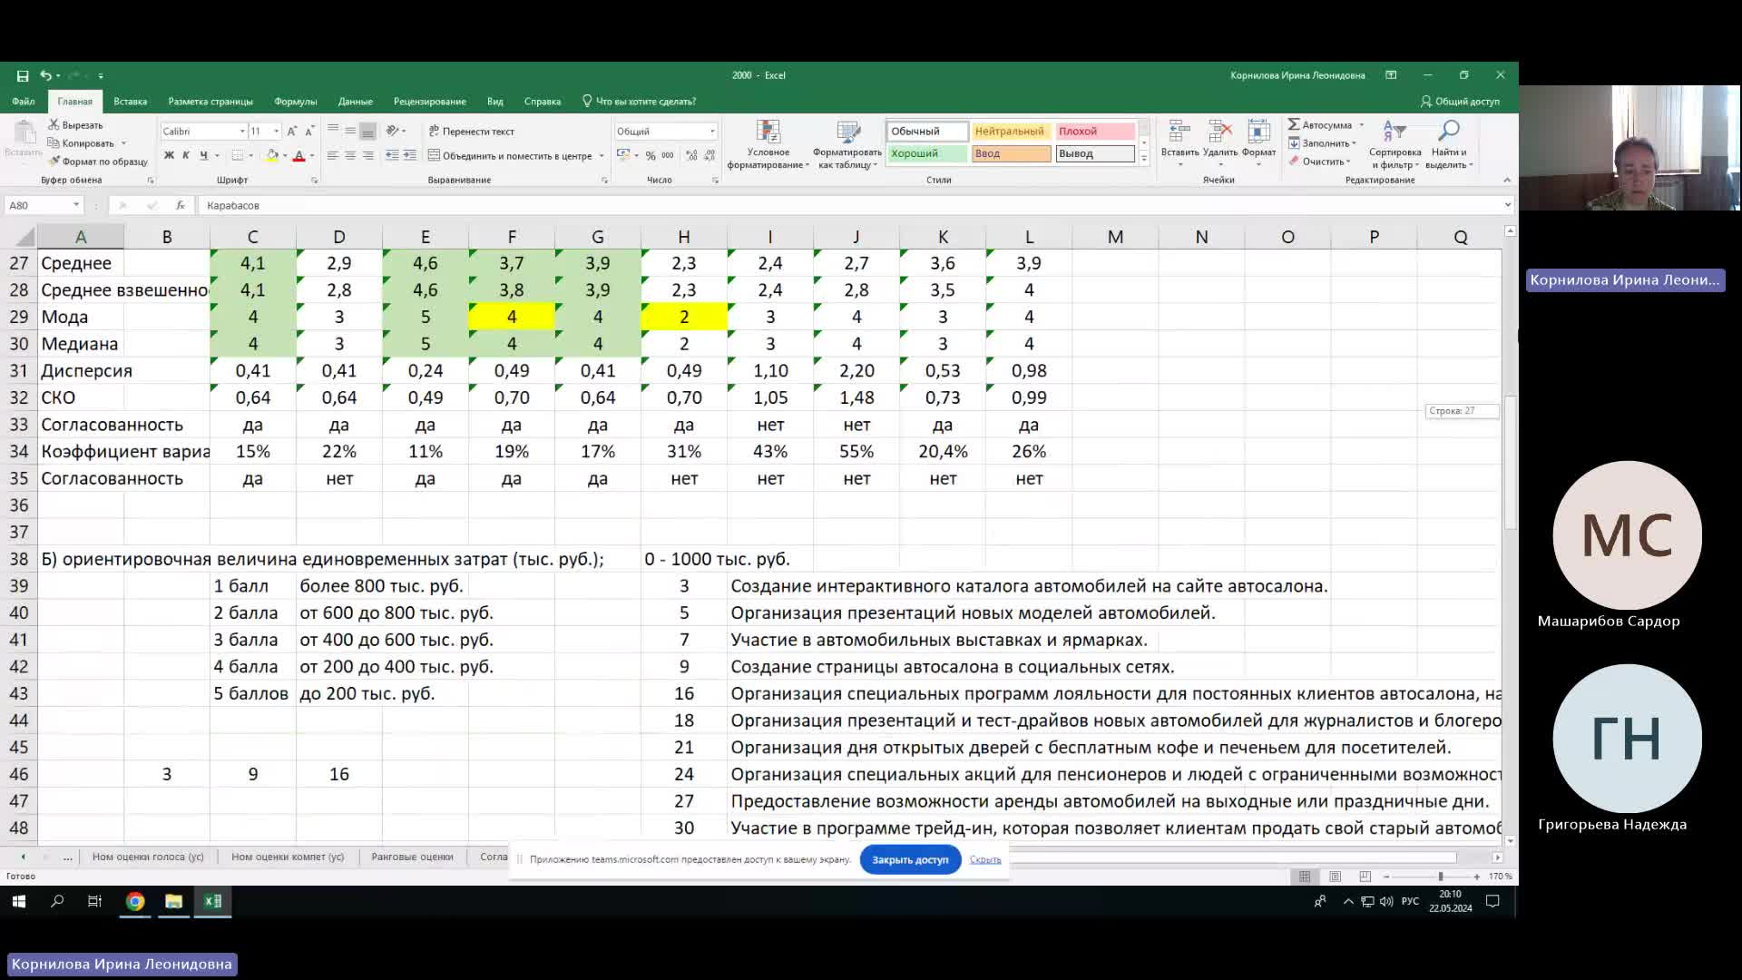Viewport: 1742px width, 980px height.
Task: Open the Page Layout (Разметка страницы) tab
Action: (210, 102)
